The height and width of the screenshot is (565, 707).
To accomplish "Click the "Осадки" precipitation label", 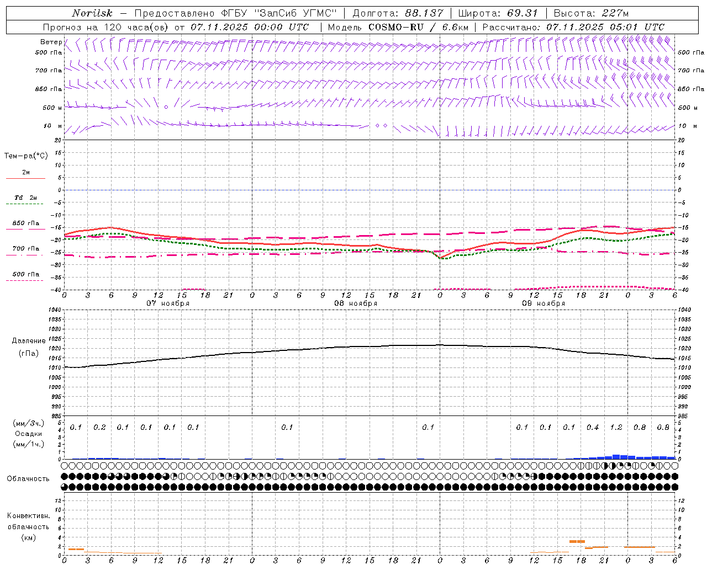I will [29, 434].
